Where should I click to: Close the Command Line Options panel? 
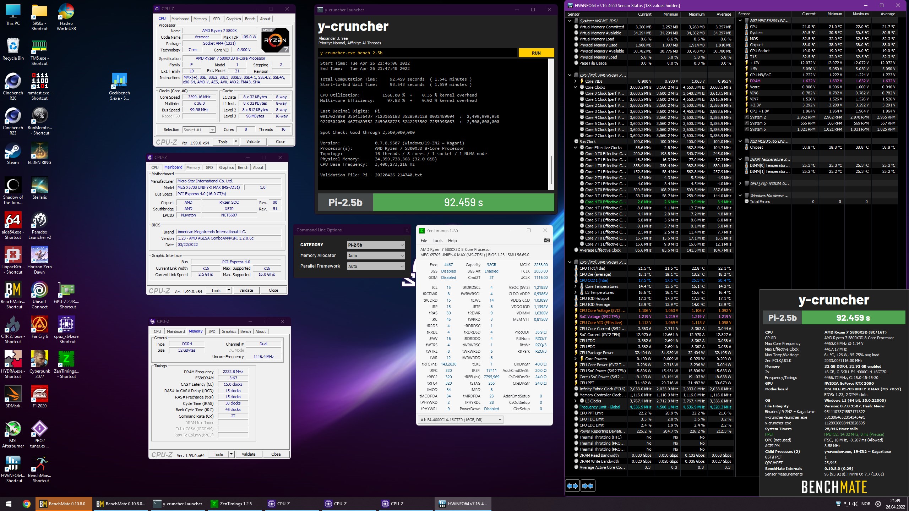coord(407,230)
